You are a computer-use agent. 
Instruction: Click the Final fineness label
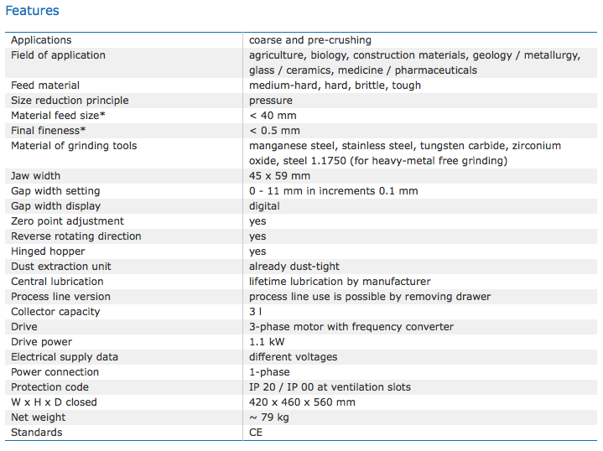(x=49, y=131)
